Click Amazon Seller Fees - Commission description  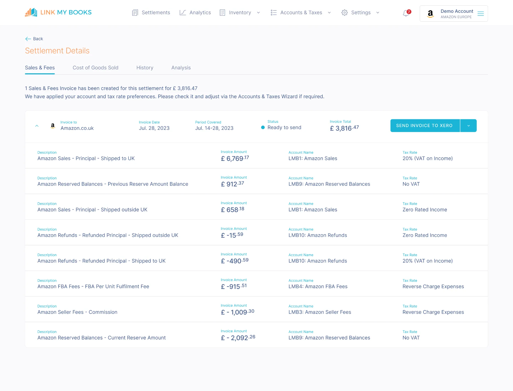coord(77,312)
